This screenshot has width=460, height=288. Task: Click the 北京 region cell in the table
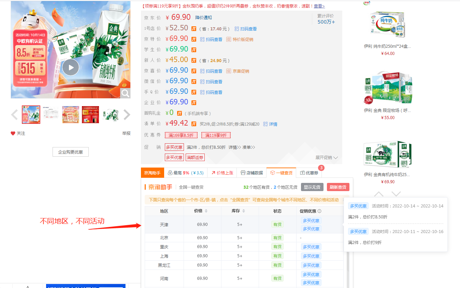(x=164, y=238)
